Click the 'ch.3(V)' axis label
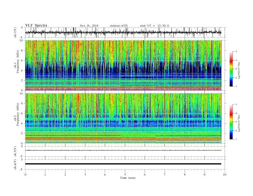The width and height of the screenshot is (253, 196). point(15,151)
